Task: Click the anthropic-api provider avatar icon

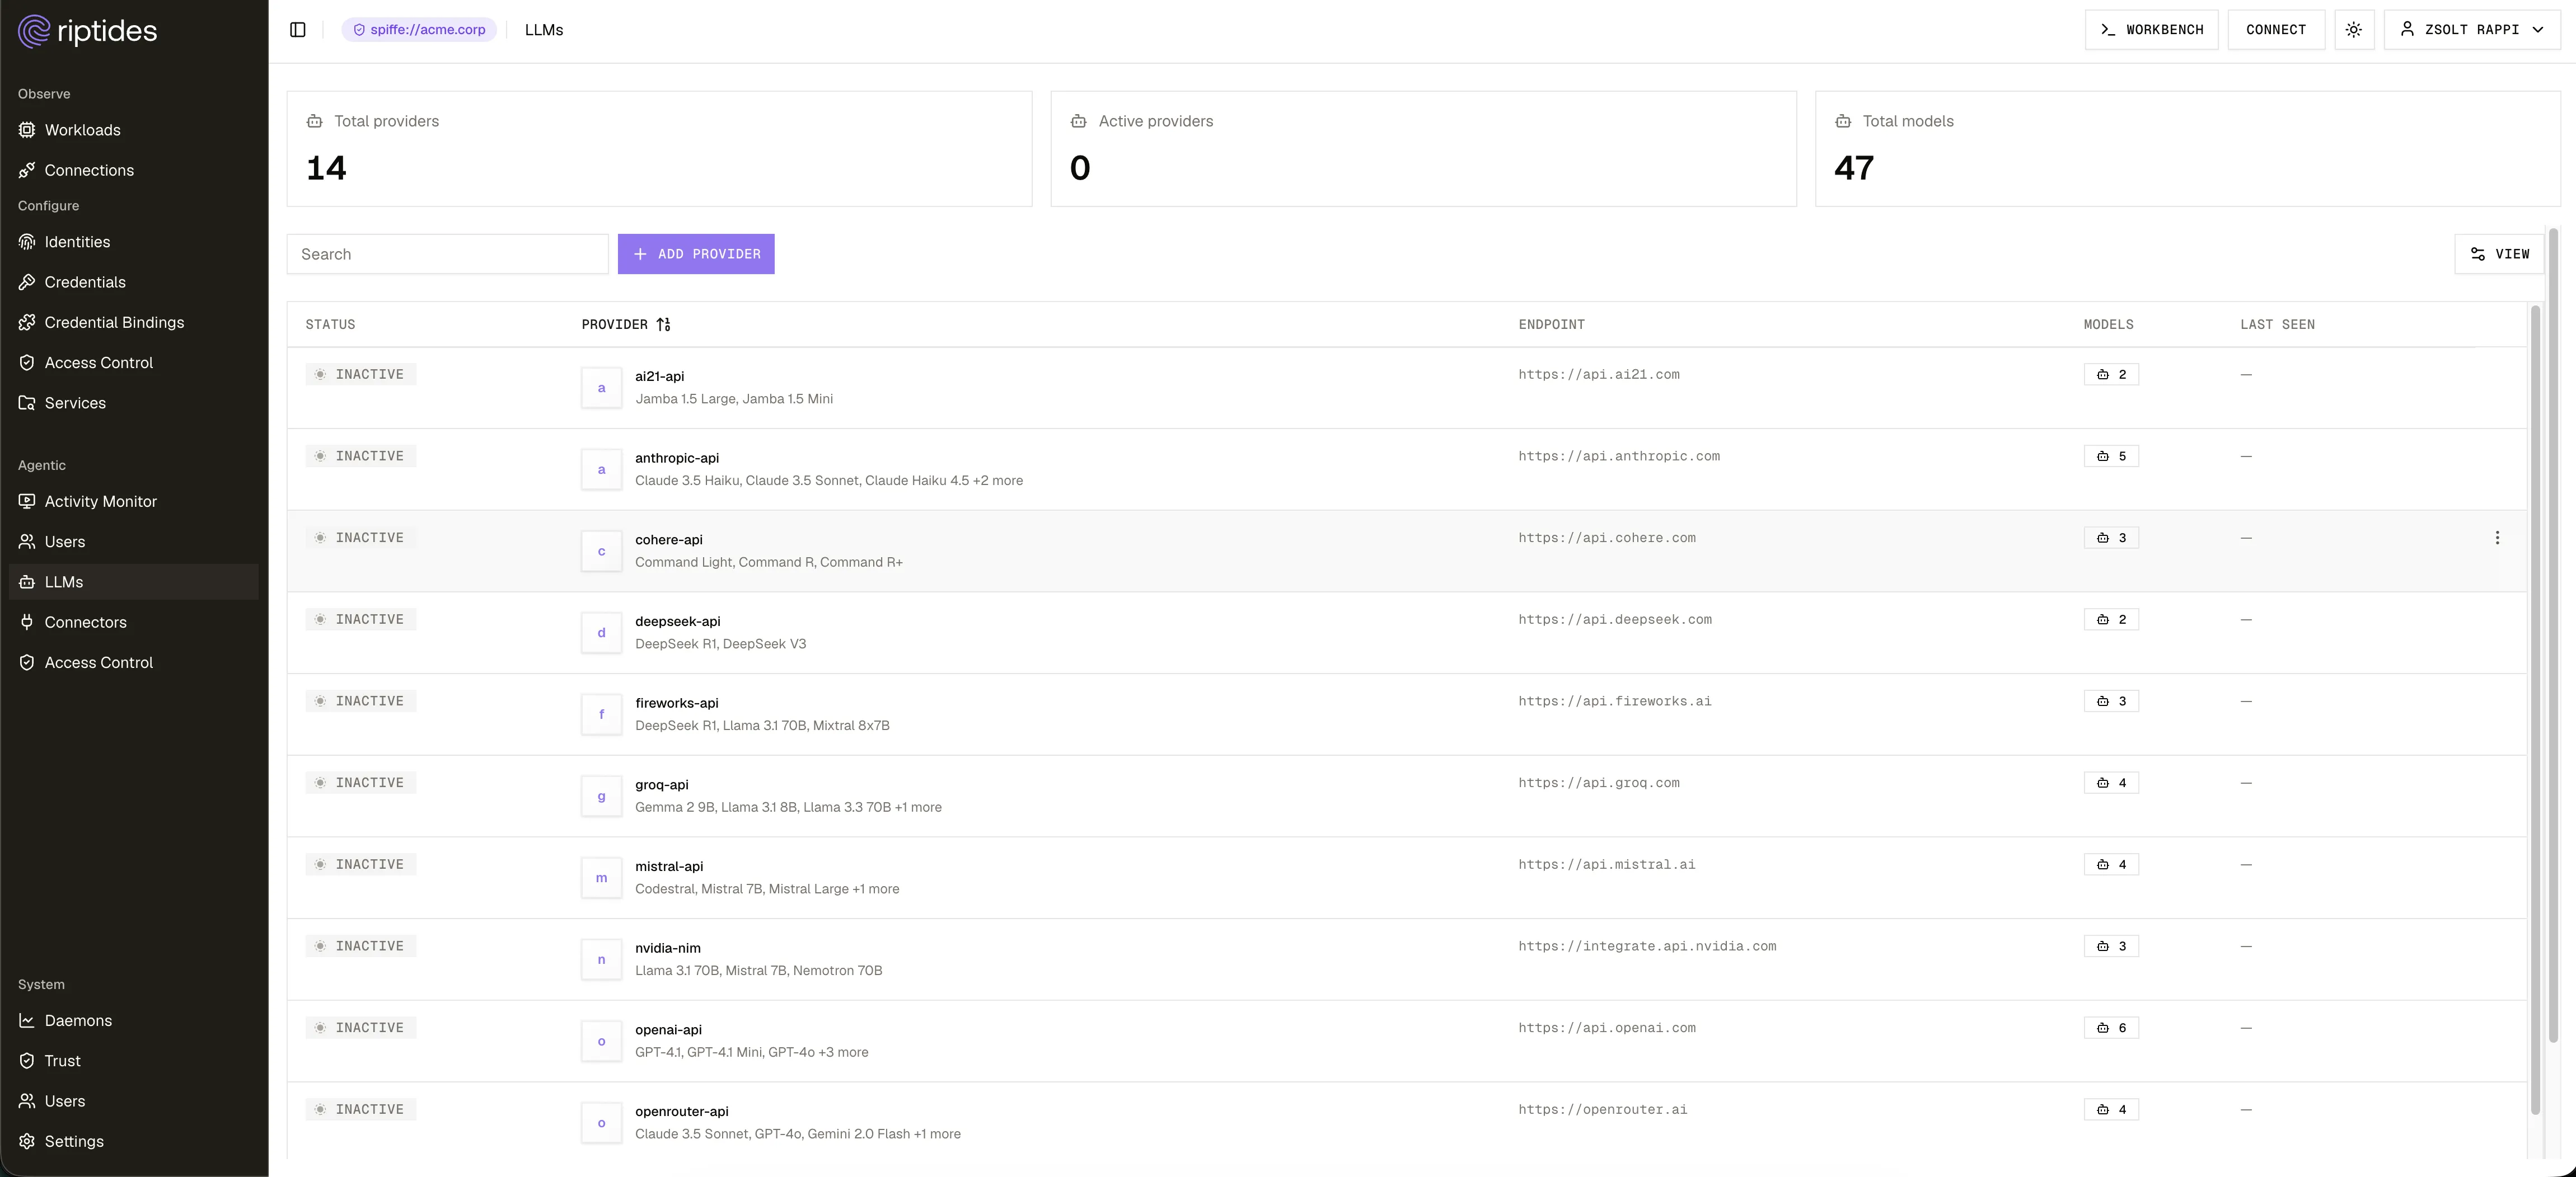Action: point(601,469)
